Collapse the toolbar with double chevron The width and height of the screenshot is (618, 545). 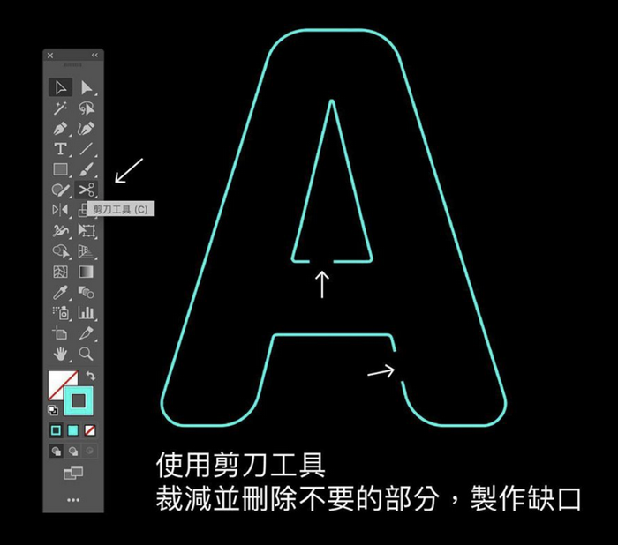coord(94,56)
